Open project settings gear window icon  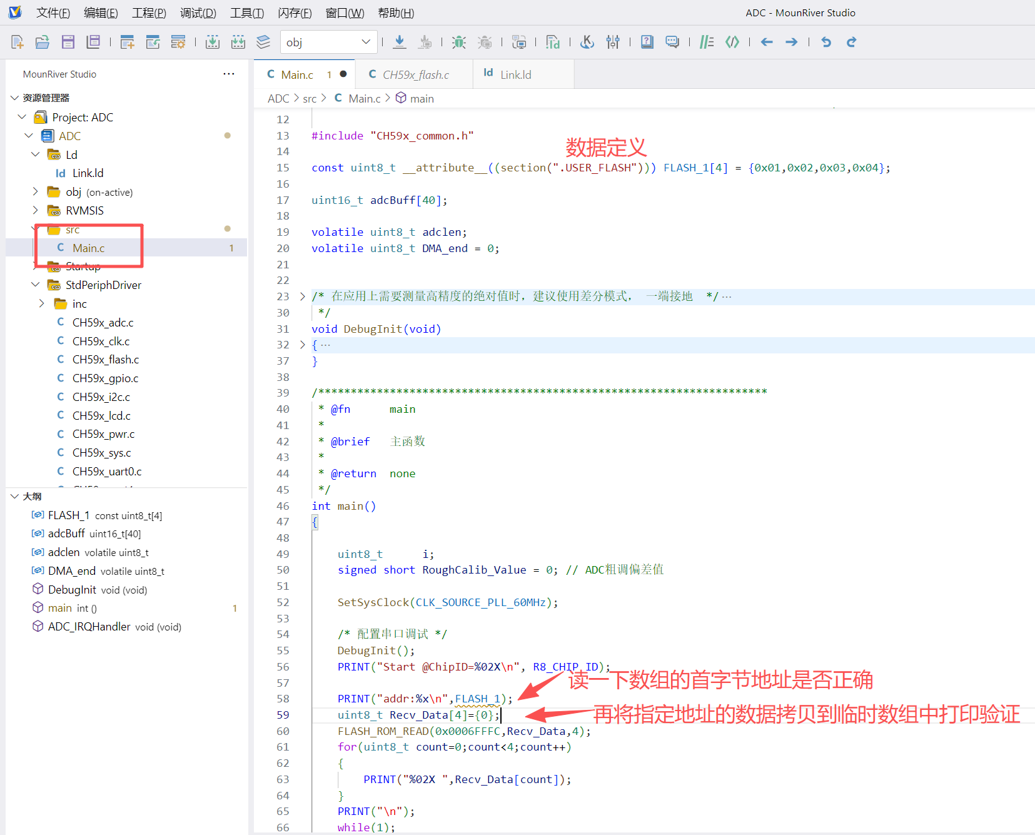(x=178, y=42)
